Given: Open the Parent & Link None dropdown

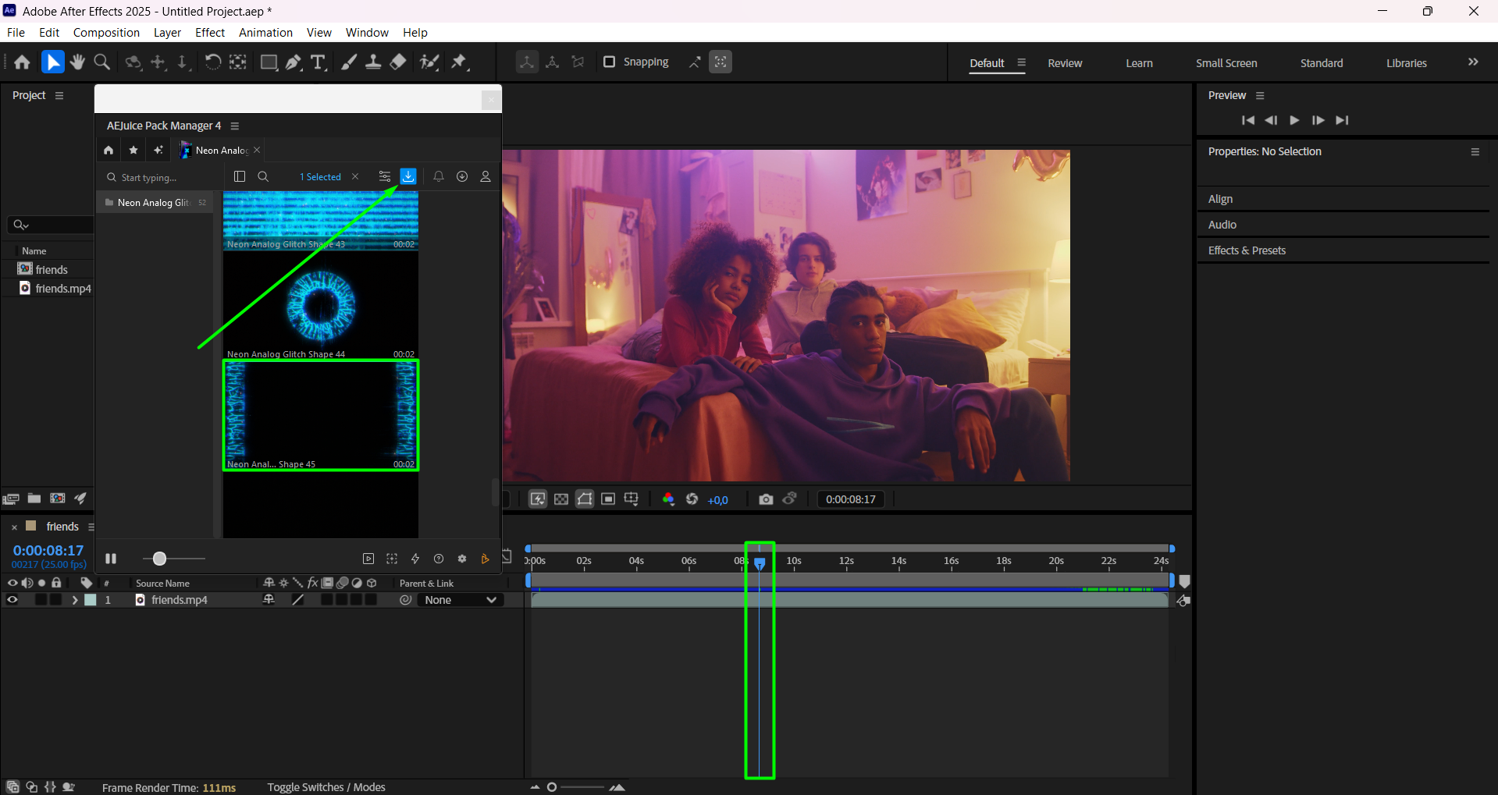Looking at the screenshot, I should [x=461, y=600].
